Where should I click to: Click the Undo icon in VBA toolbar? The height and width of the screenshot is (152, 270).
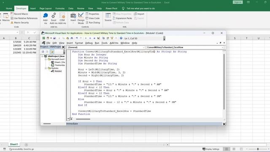(x=77, y=38)
